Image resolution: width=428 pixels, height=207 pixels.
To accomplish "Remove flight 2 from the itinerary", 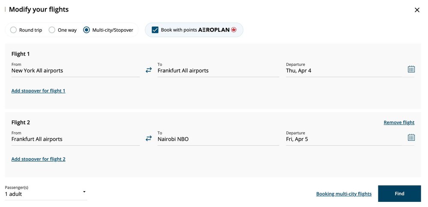I will click(x=399, y=122).
